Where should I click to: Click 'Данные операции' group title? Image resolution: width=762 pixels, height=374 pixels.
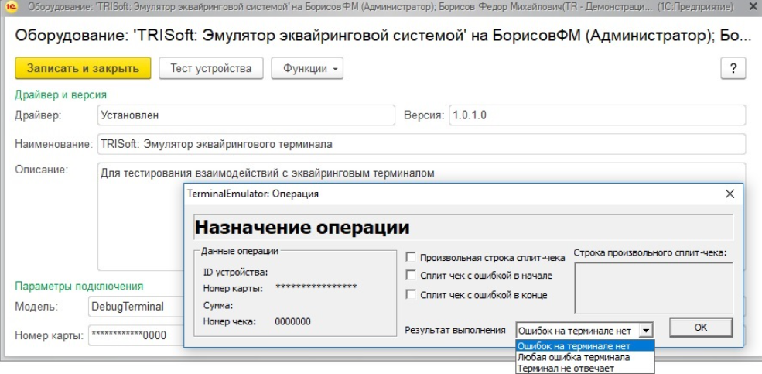tap(240, 252)
